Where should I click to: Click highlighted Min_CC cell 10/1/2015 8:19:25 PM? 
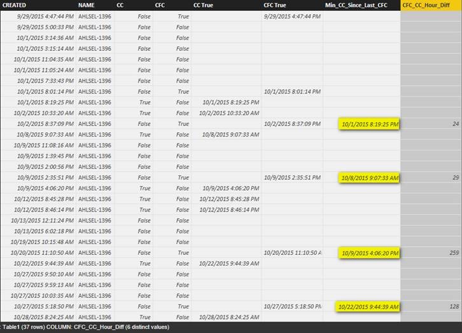coord(370,124)
